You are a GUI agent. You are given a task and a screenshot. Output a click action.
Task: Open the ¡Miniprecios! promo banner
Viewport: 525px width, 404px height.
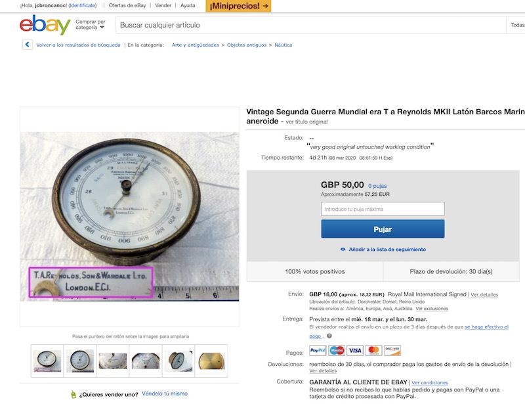pyautogui.click(x=238, y=6)
